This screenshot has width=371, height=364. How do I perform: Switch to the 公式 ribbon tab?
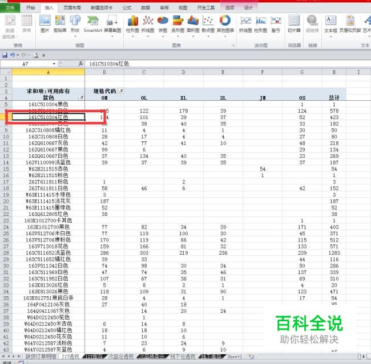coord(127,8)
